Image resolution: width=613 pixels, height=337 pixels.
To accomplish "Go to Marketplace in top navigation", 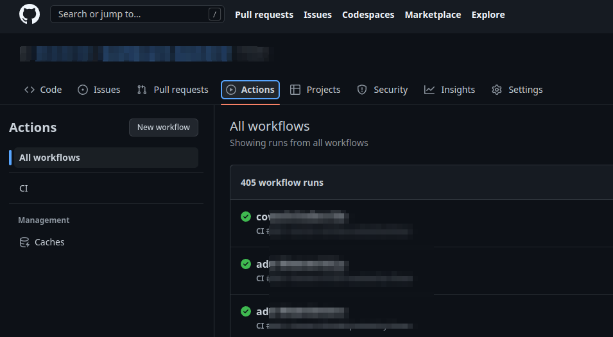I will 433,15.
